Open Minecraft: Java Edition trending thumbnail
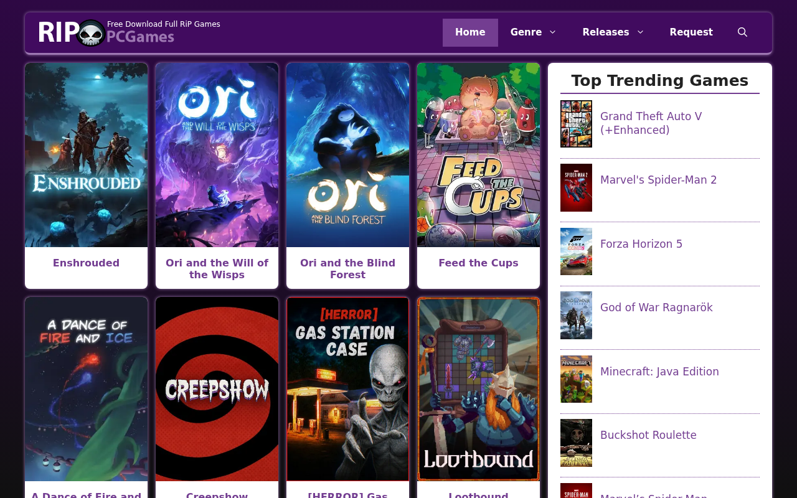Image resolution: width=797 pixels, height=498 pixels. [577, 379]
